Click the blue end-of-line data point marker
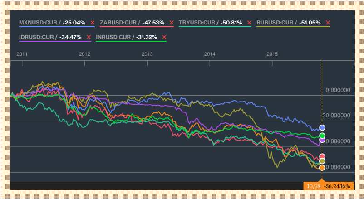This screenshot has height=199, width=364. [322, 127]
